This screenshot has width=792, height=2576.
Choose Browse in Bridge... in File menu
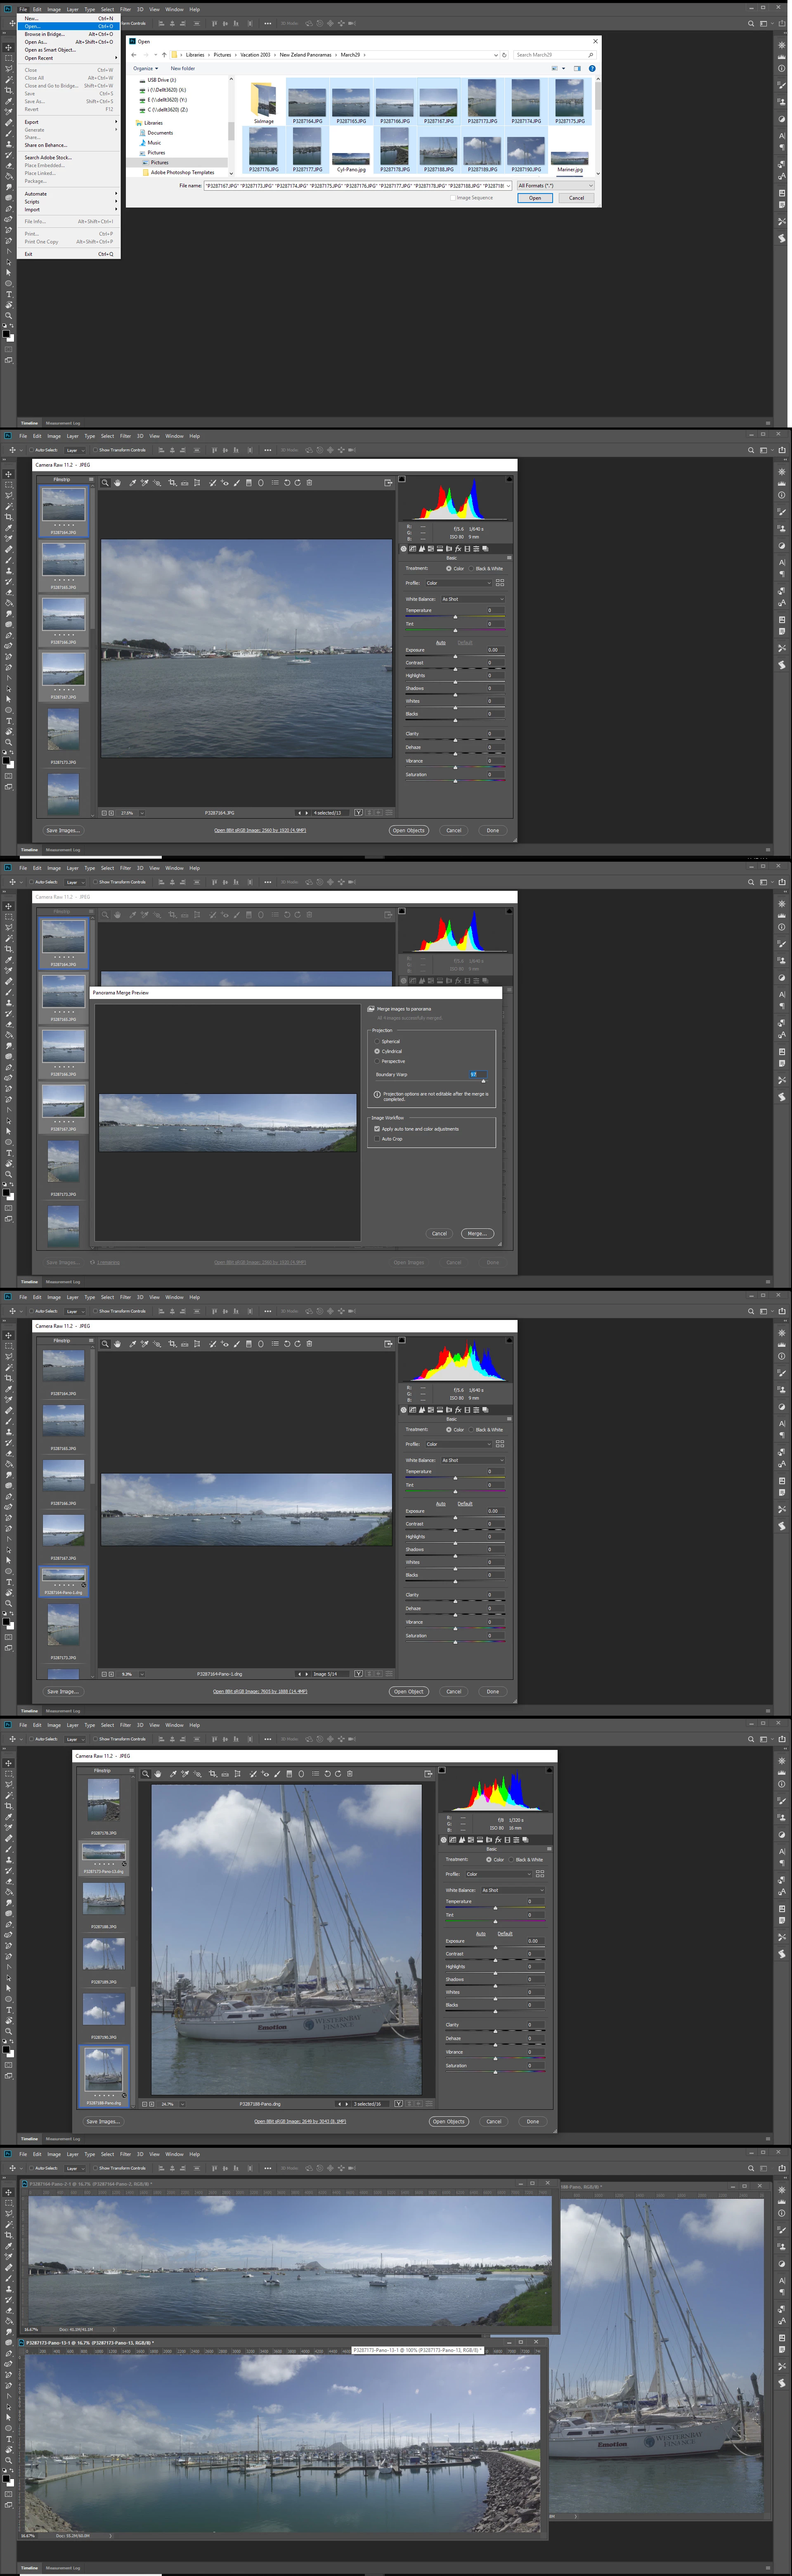pos(69,34)
